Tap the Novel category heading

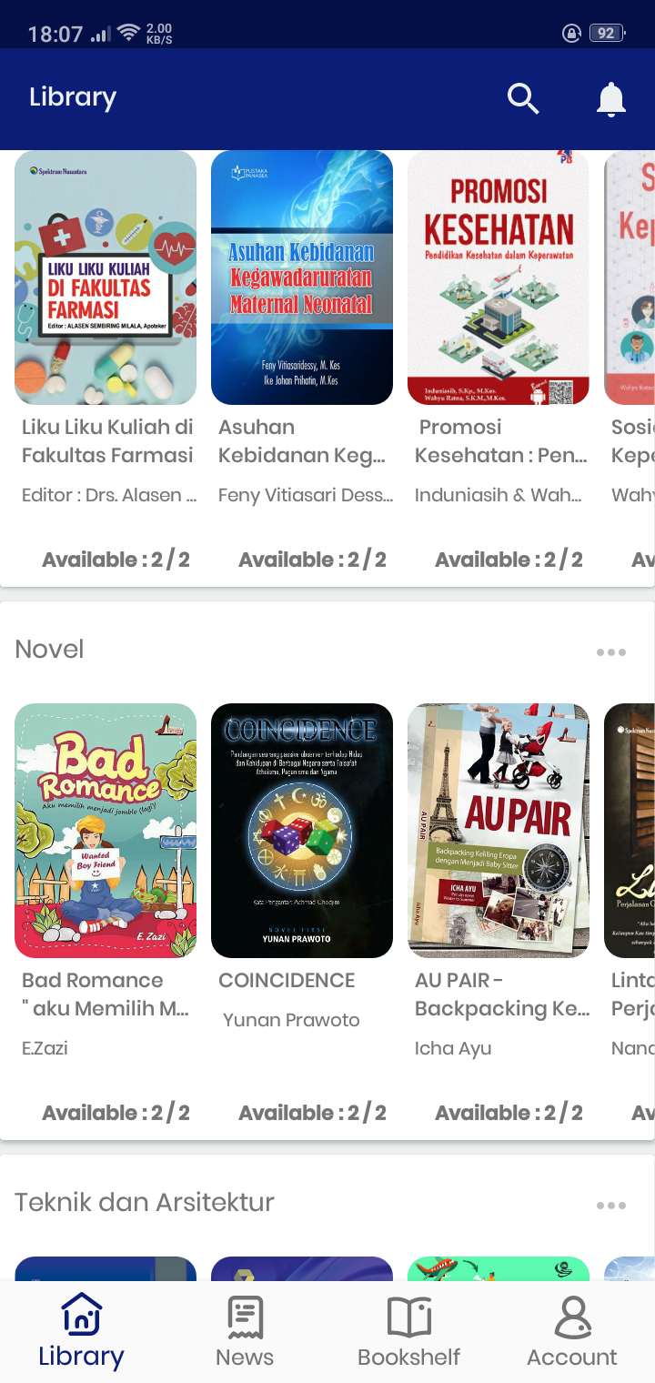(49, 649)
